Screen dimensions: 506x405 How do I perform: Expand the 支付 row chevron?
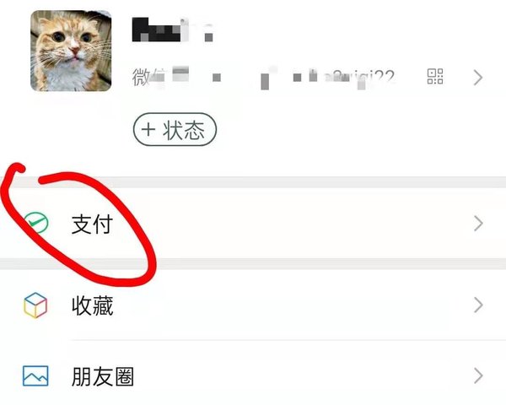tap(478, 224)
